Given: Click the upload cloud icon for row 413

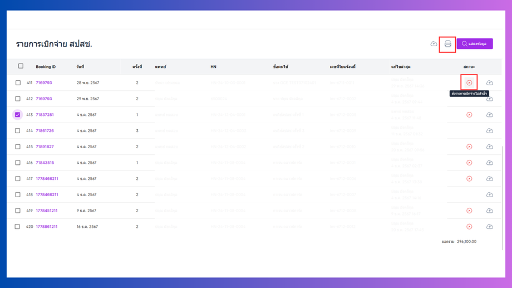Looking at the screenshot, I should pos(490,115).
